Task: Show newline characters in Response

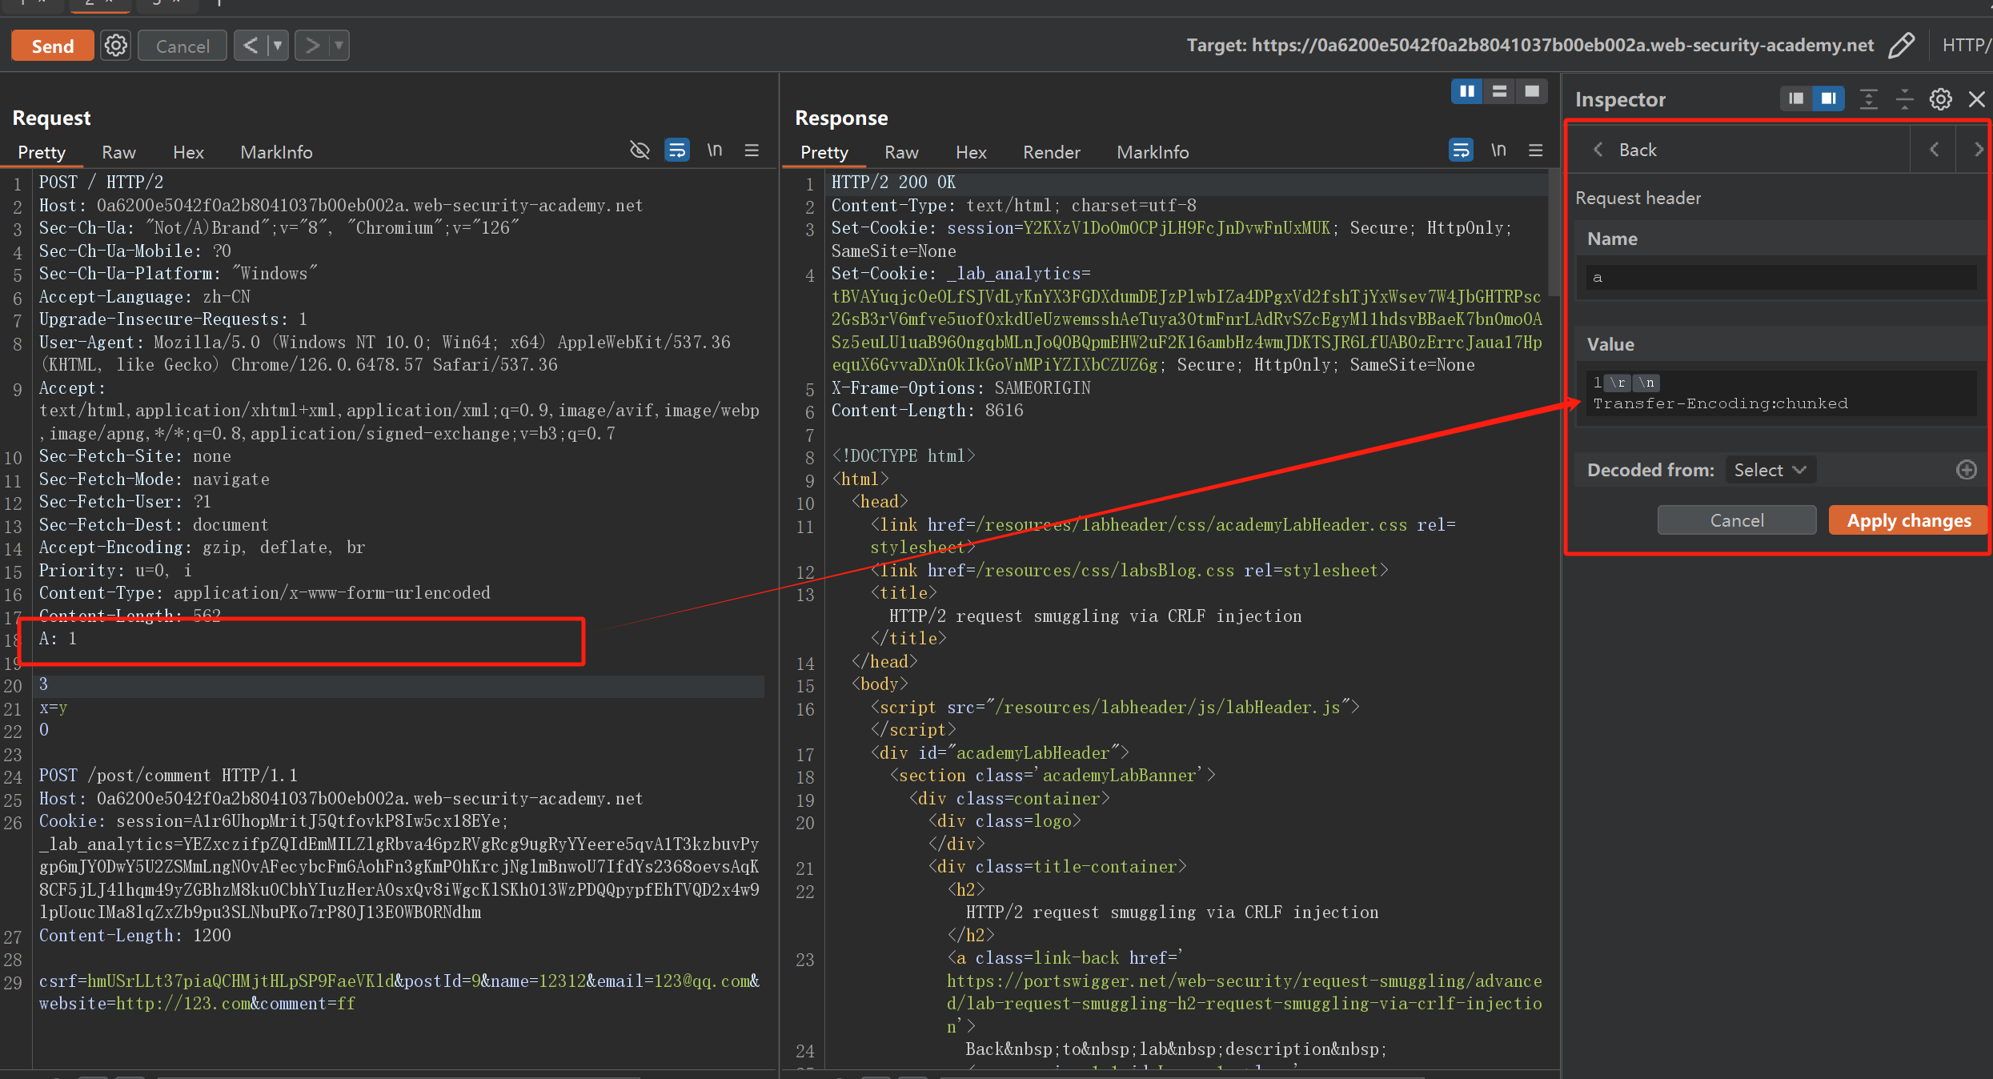Action: [x=1498, y=150]
